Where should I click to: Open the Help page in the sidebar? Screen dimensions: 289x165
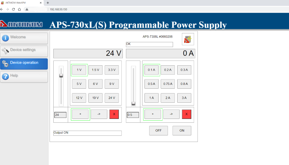click(24, 77)
